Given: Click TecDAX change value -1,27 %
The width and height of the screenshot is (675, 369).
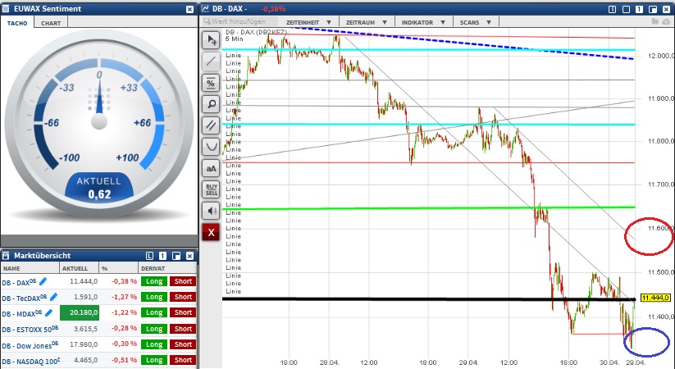Looking at the screenshot, I should 125,297.
